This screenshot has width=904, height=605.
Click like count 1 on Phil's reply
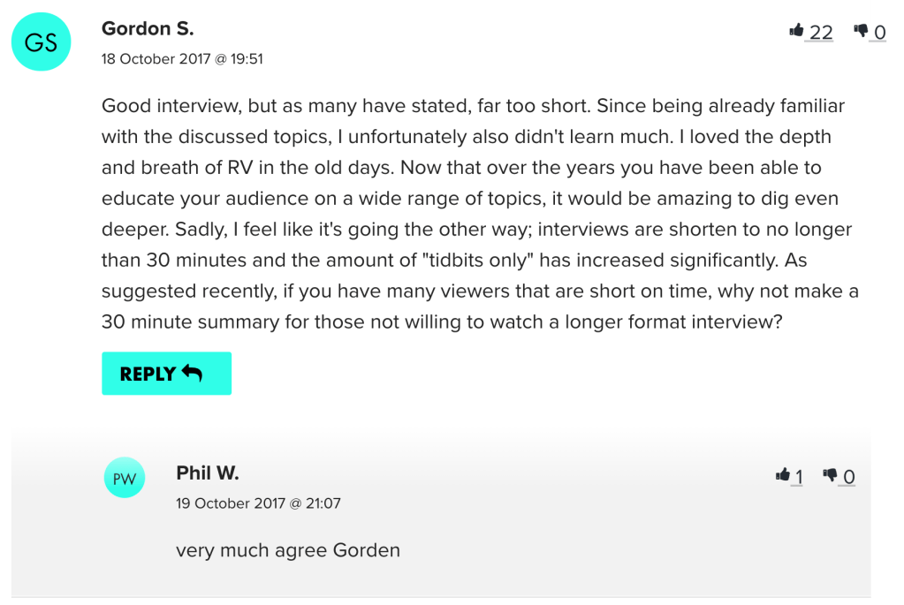[799, 478]
